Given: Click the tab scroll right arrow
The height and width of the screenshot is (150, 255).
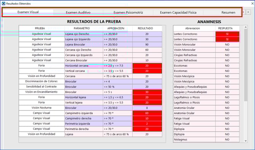Looking at the screenshot, I should coord(248,12).
